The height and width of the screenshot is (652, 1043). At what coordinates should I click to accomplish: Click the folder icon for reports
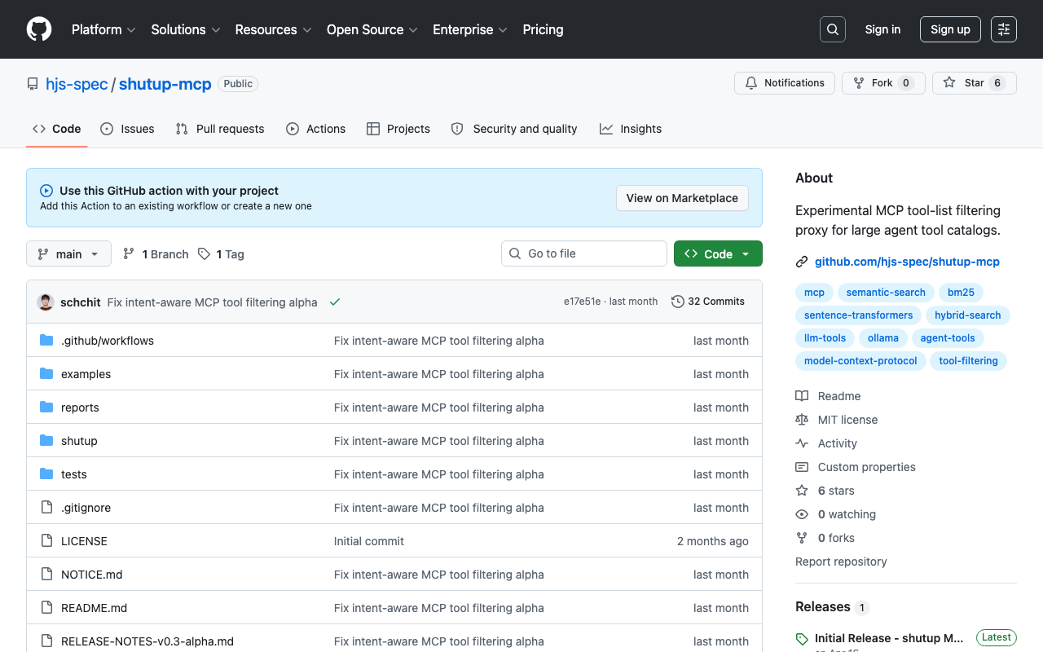[x=46, y=407]
